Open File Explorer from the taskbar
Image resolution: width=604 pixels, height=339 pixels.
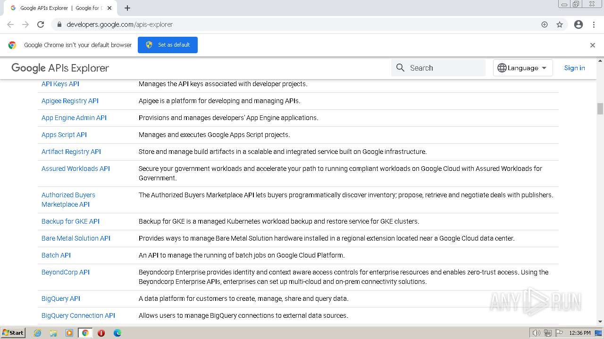tap(53, 333)
